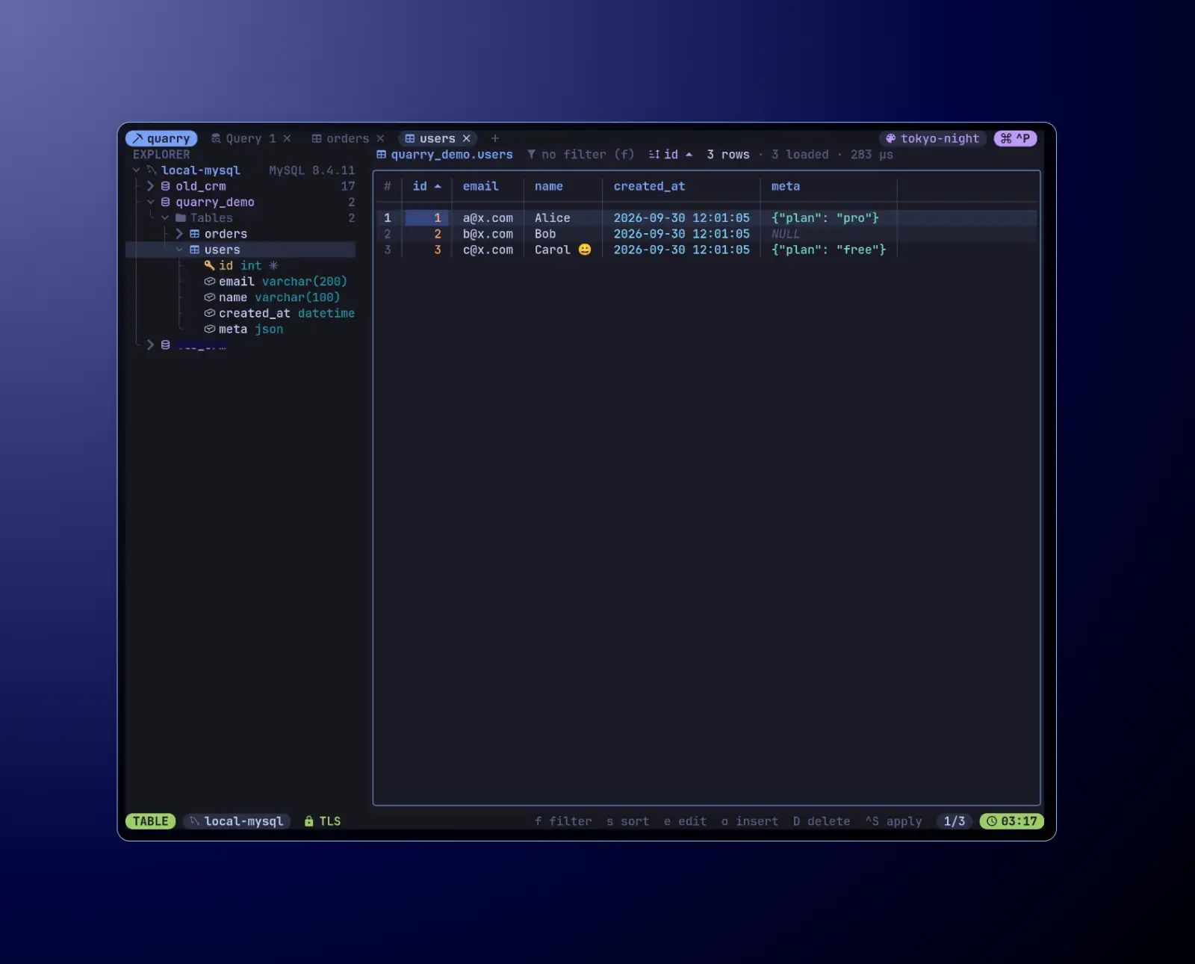
Task: Select the {"plan": "free"} meta cell
Action: 828,250
